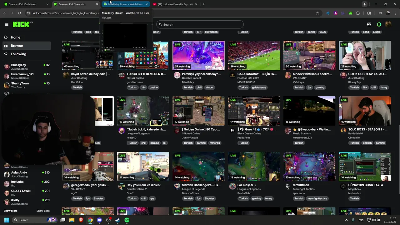Open the Chrome three-dot menu
The image size is (400, 225).
click(x=395, y=13)
